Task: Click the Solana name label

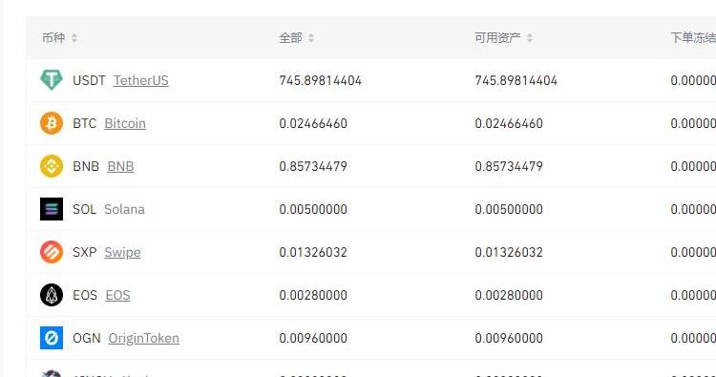Action: pos(124,209)
